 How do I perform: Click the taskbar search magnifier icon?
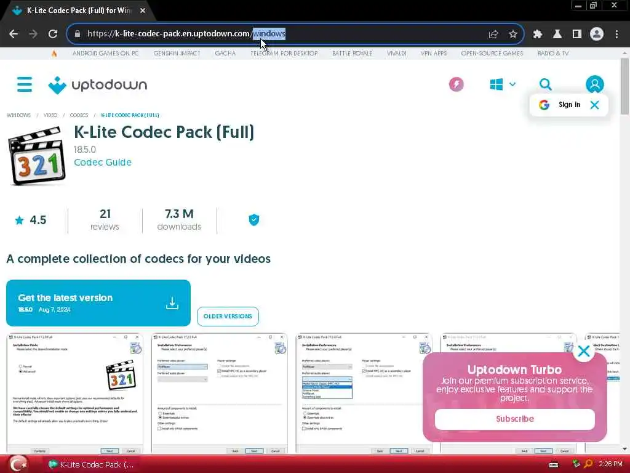coord(588,464)
